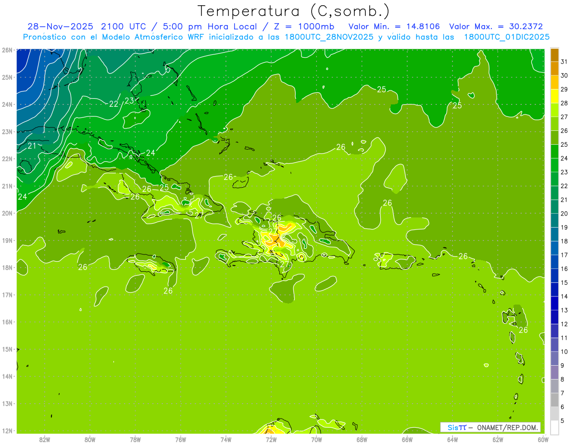The height and width of the screenshot is (446, 577).
Task: Click legend swatch between 8 and 9
Action: pyautogui.click(x=554, y=372)
